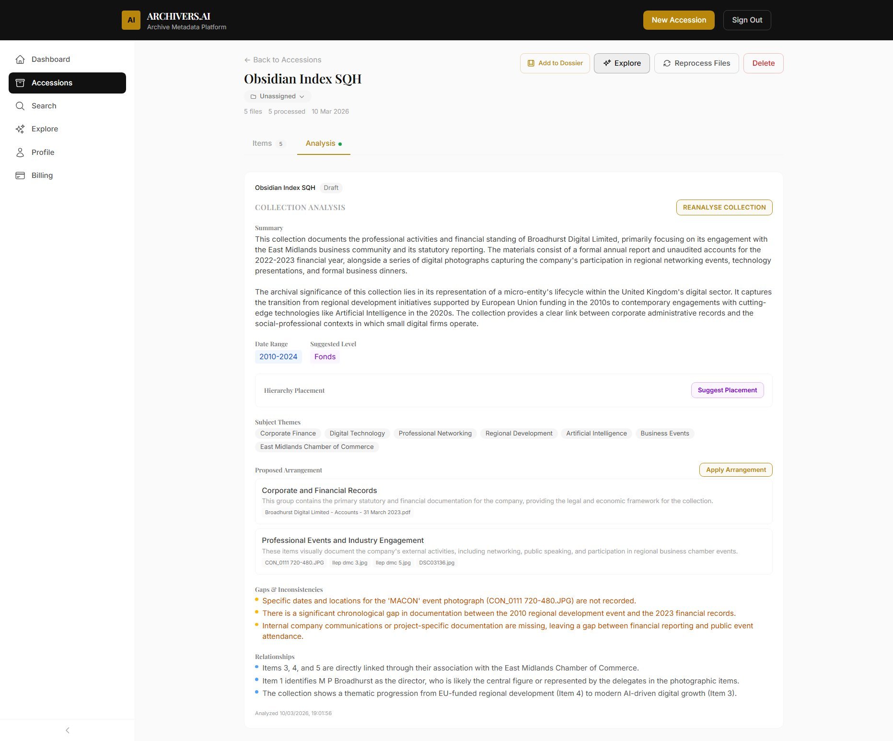Select the DSC03136.jpg file chip
893x741 pixels.
pyautogui.click(x=437, y=563)
